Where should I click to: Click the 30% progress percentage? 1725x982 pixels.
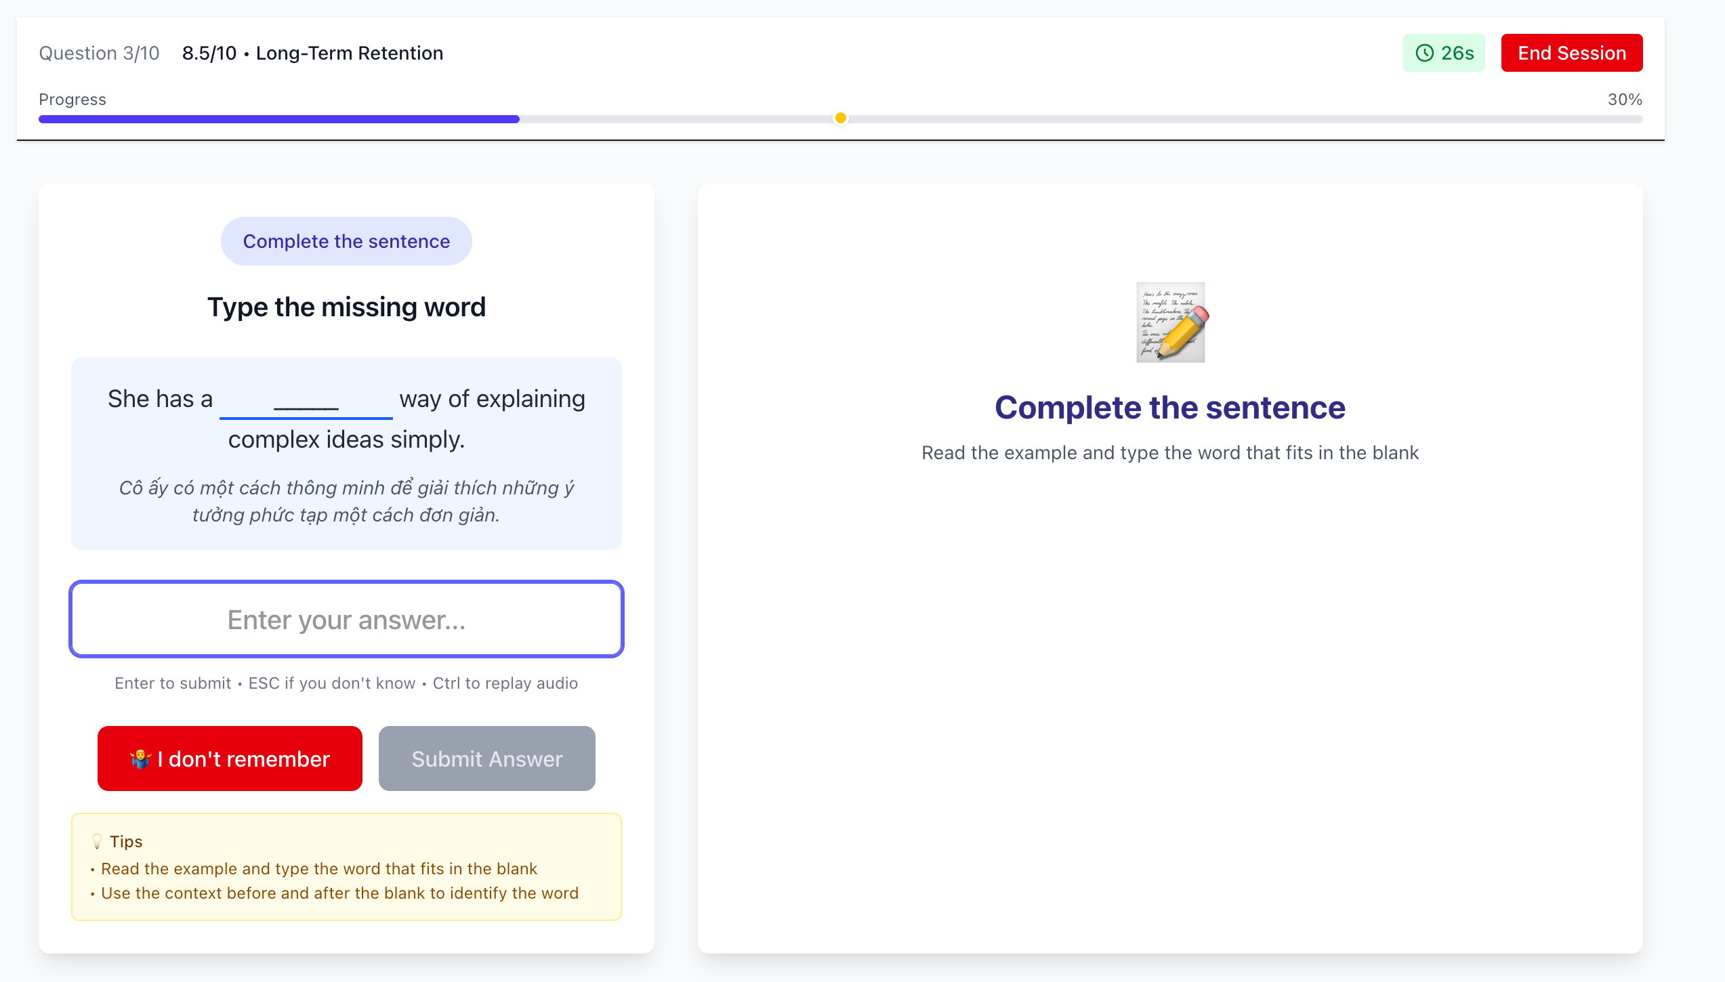(x=1624, y=100)
